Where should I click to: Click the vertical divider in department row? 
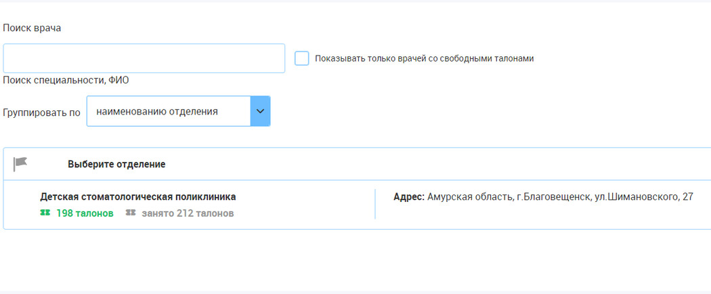click(375, 204)
